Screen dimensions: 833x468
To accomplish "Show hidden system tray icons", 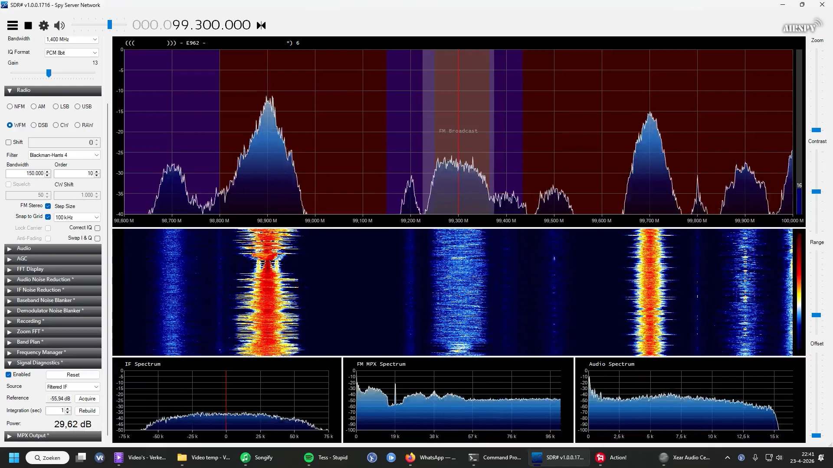I will point(728,458).
